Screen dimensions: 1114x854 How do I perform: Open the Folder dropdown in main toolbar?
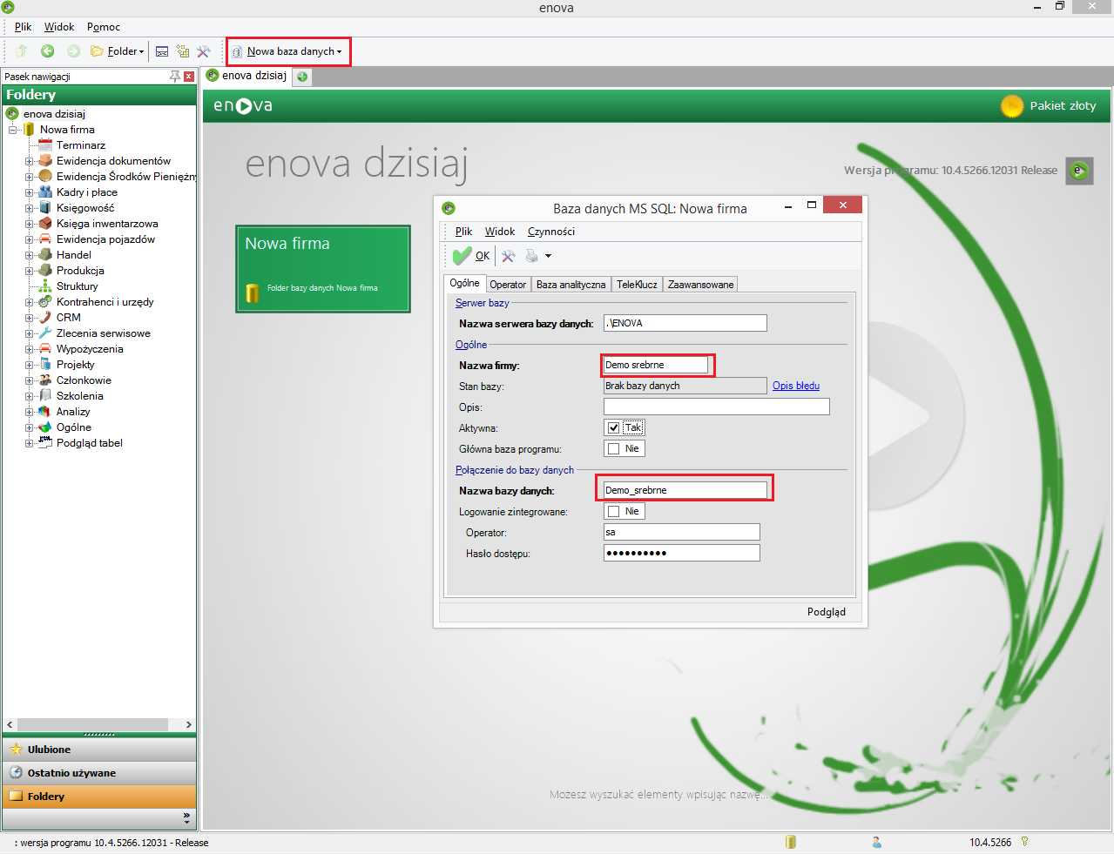coord(118,51)
